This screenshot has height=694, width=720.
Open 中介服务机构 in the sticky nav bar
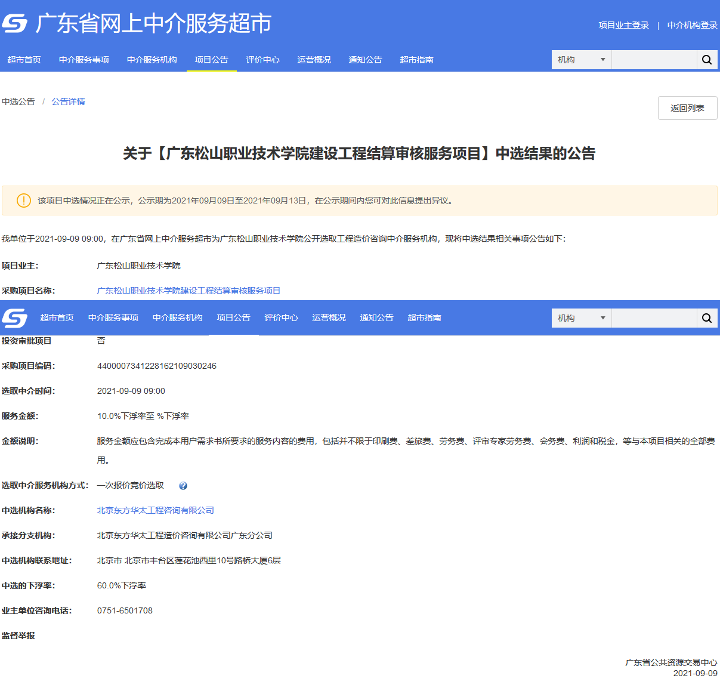[178, 317]
